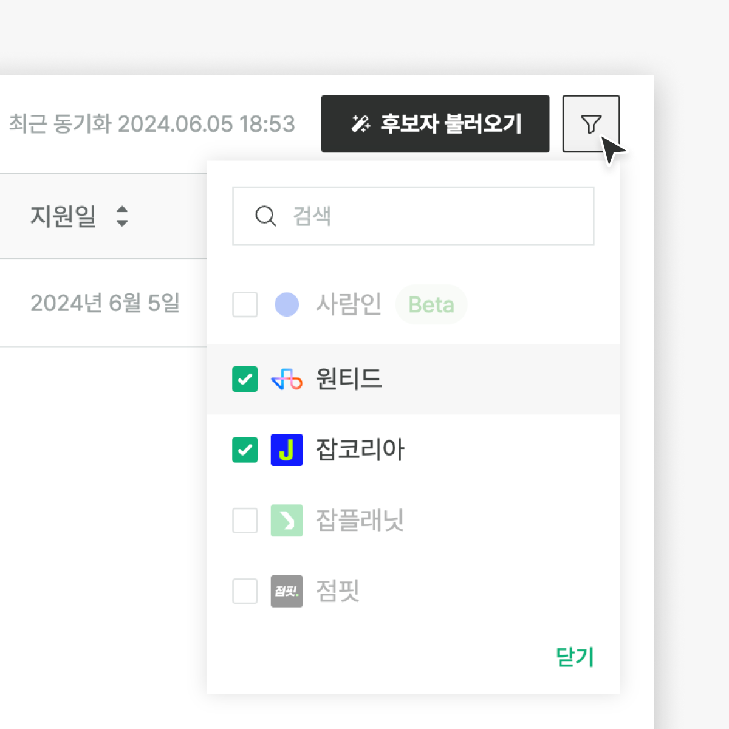Image resolution: width=729 pixels, height=729 pixels.
Task: Enable the 잡플래닛 checkbox
Action: [245, 521]
